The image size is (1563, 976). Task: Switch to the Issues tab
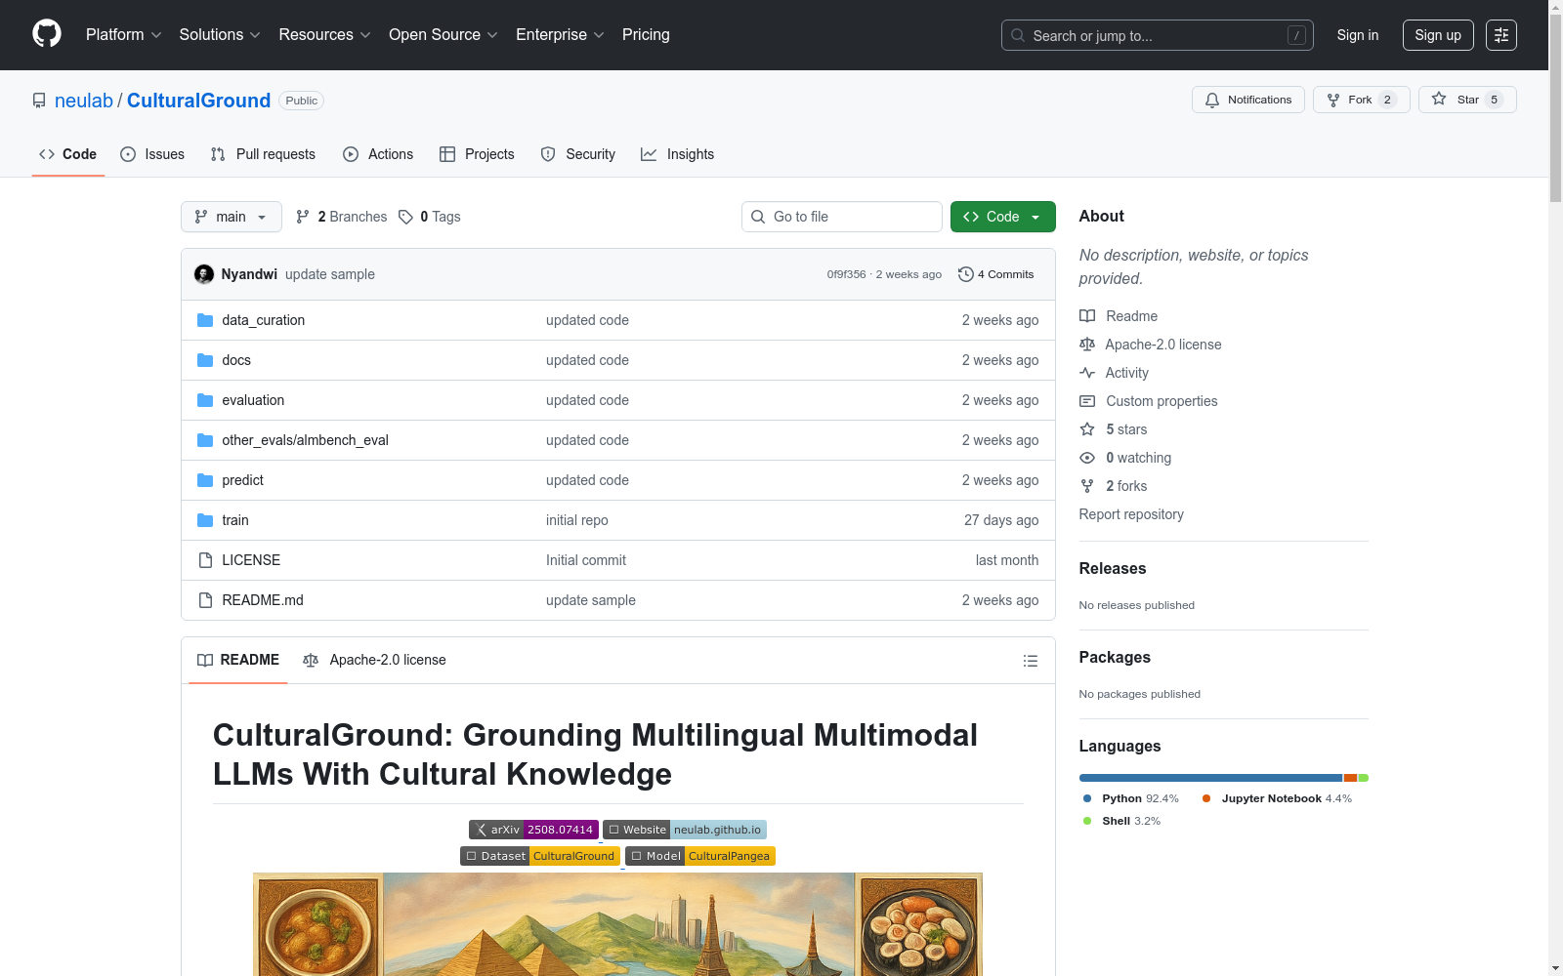(x=152, y=154)
